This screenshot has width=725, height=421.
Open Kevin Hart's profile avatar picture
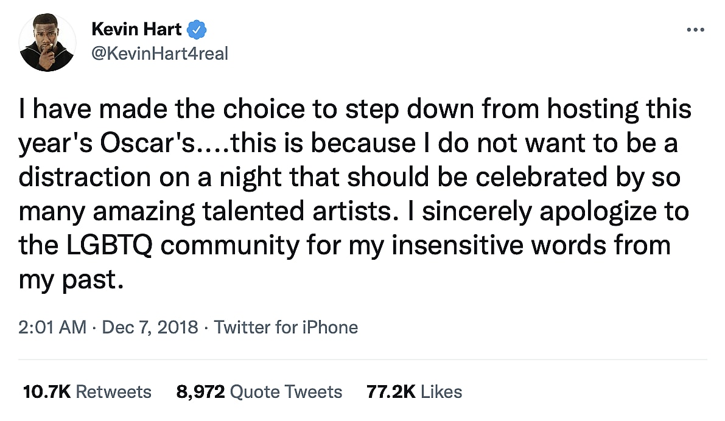click(47, 43)
